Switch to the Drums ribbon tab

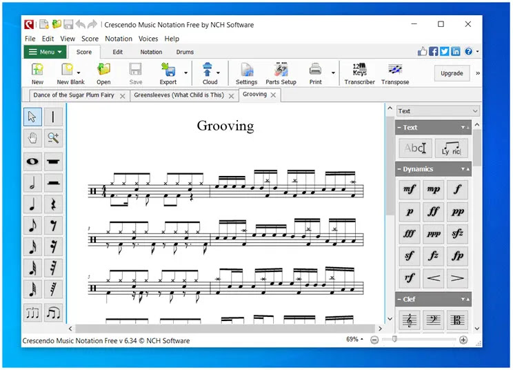pos(185,52)
